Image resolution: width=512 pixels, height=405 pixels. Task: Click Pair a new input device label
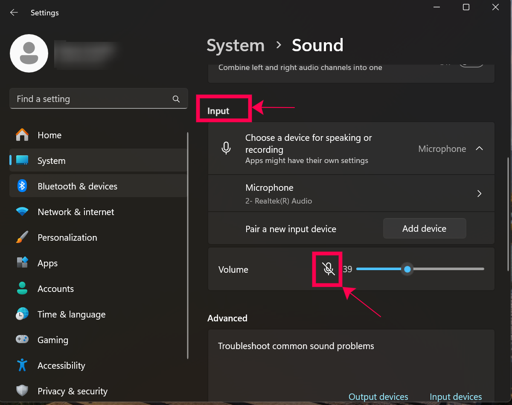tap(291, 229)
